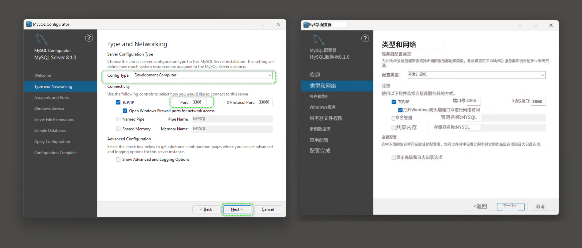Image resolution: width=582 pixels, height=248 pixels.
Task: Open Sample Databases step
Action: pyautogui.click(x=50, y=130)
